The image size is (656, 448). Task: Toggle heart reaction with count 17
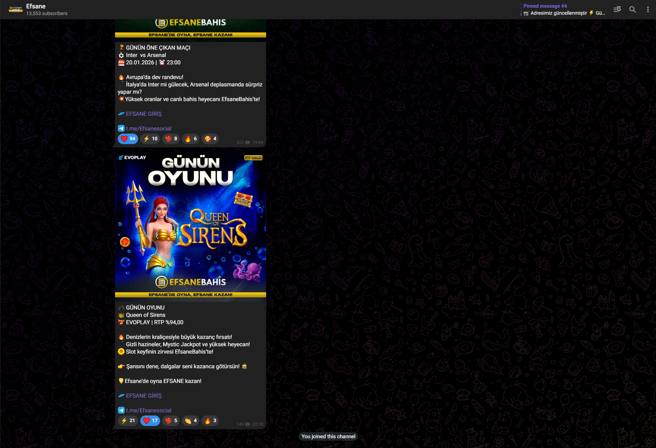click(150, 421)
